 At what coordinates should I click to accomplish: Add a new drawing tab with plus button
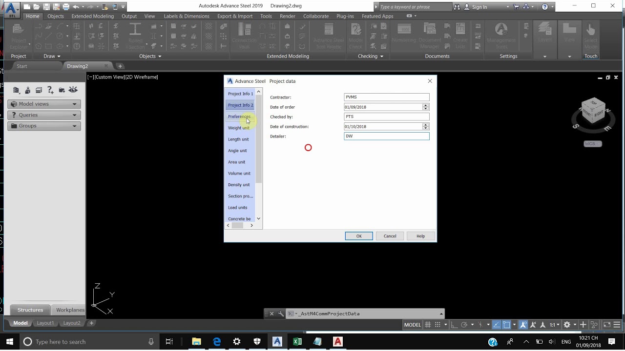tap(120, 66)
